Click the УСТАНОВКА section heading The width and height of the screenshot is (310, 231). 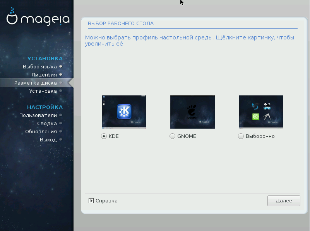pos(45,58)
